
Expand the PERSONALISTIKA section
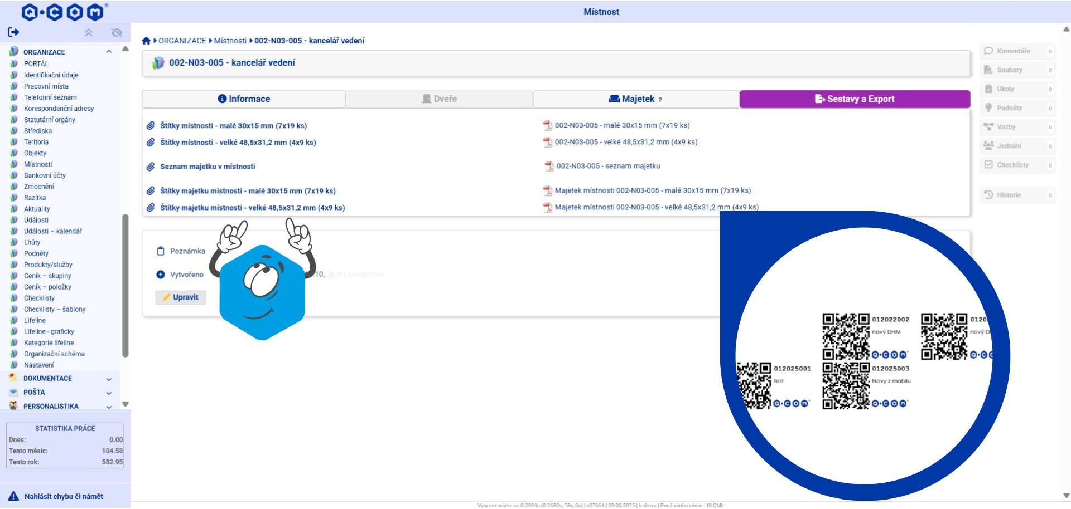109,407
